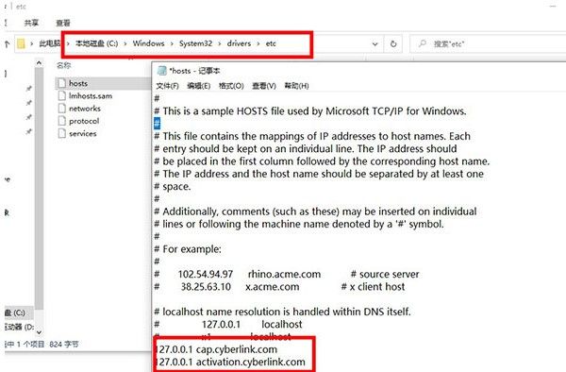Click the lmhosts.sam file icon

click(62, 96)
